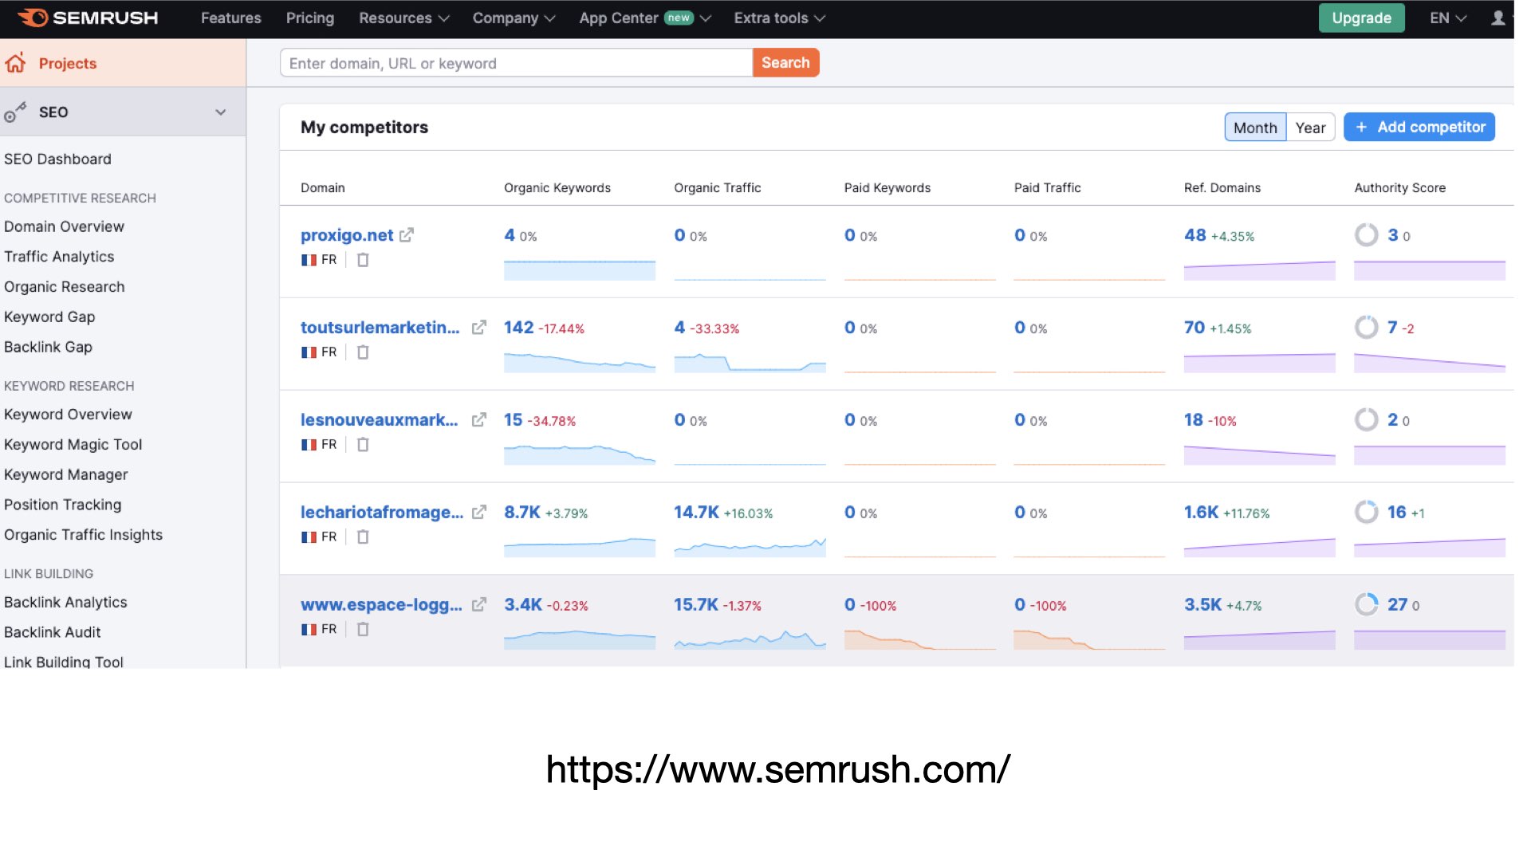Open the www.espace-logg... domain link

pos(381,605)
